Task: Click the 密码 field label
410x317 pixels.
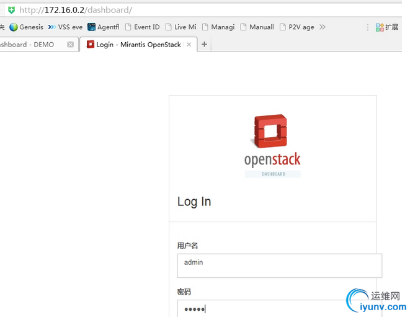Action: [184, 292]
